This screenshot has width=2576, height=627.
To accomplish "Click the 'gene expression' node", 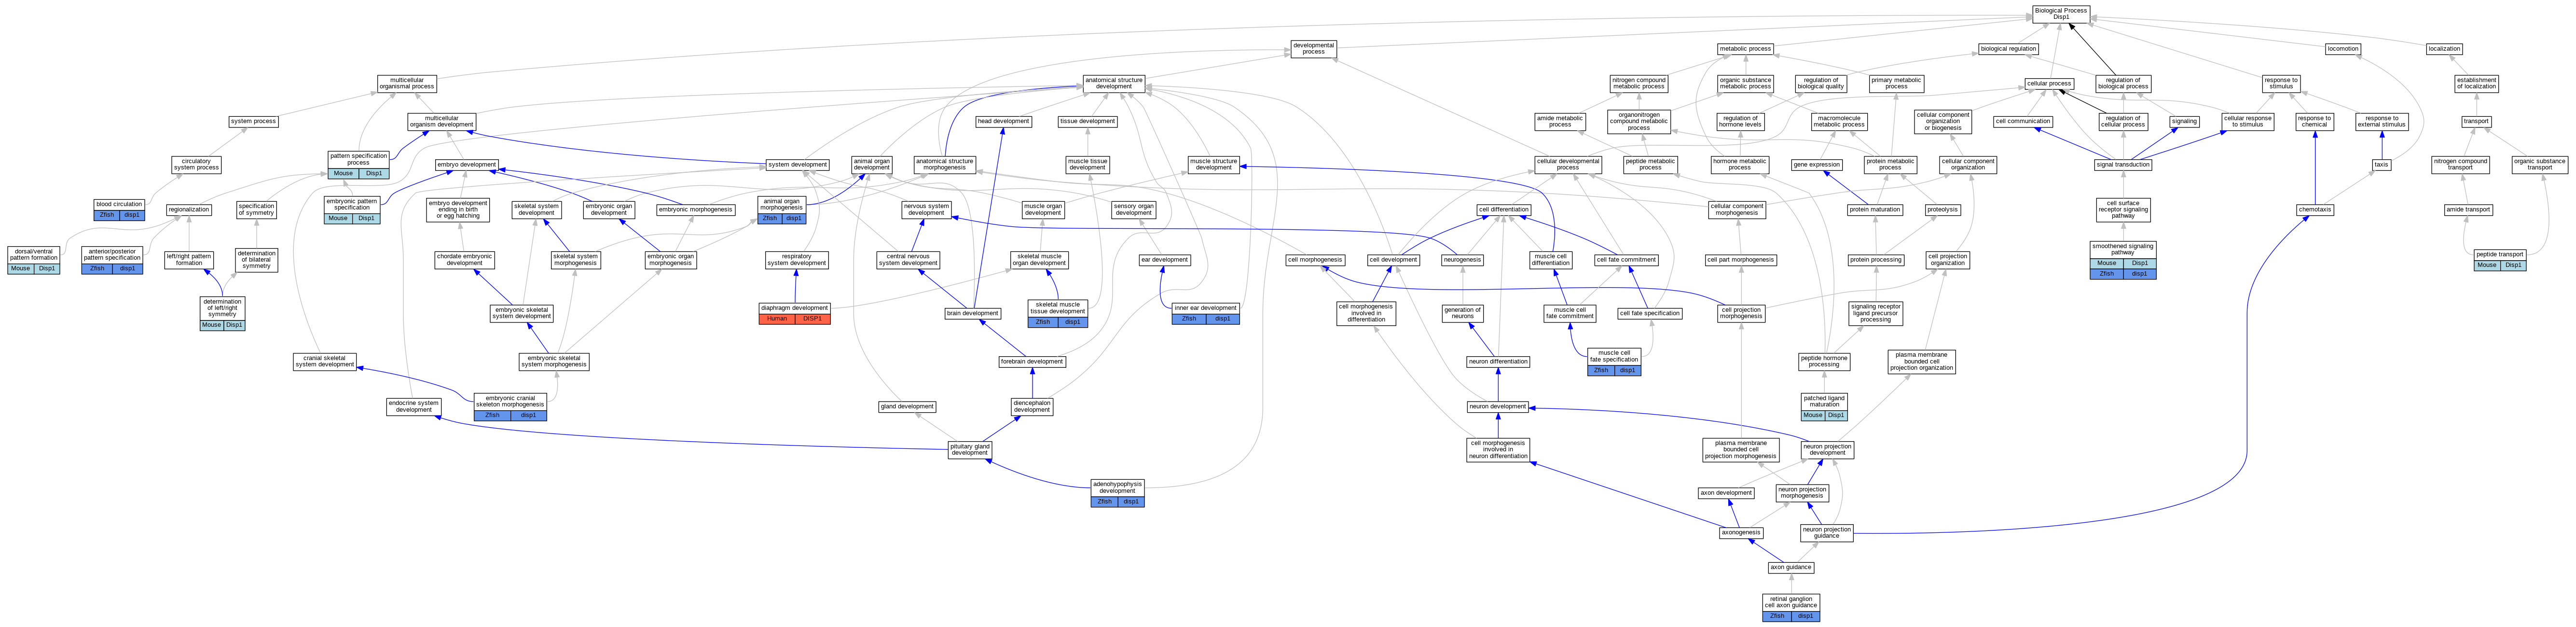I will [1817, 164].
